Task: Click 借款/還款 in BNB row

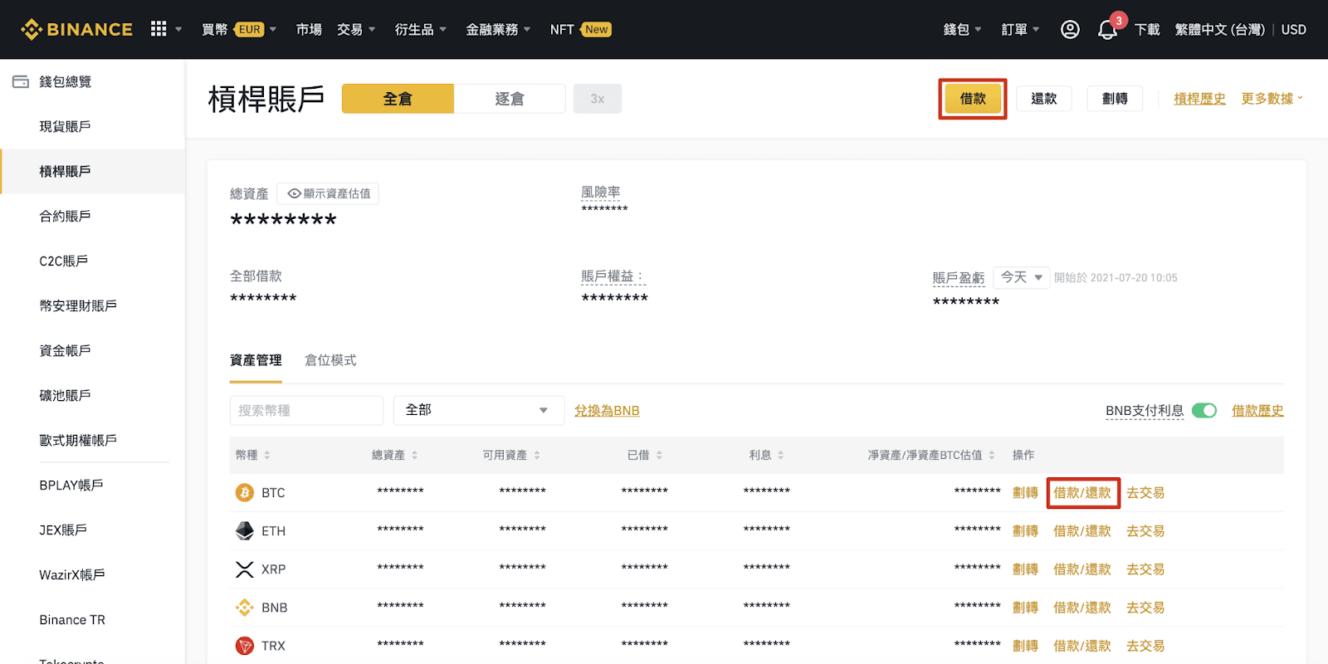Action: pos(1082,608)
